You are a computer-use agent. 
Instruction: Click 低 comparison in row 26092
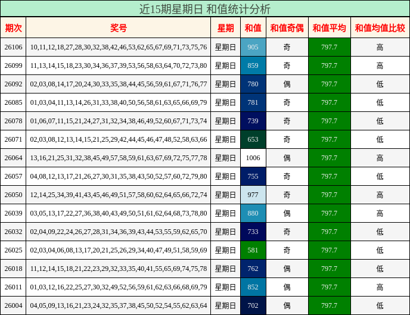(380, 84)
